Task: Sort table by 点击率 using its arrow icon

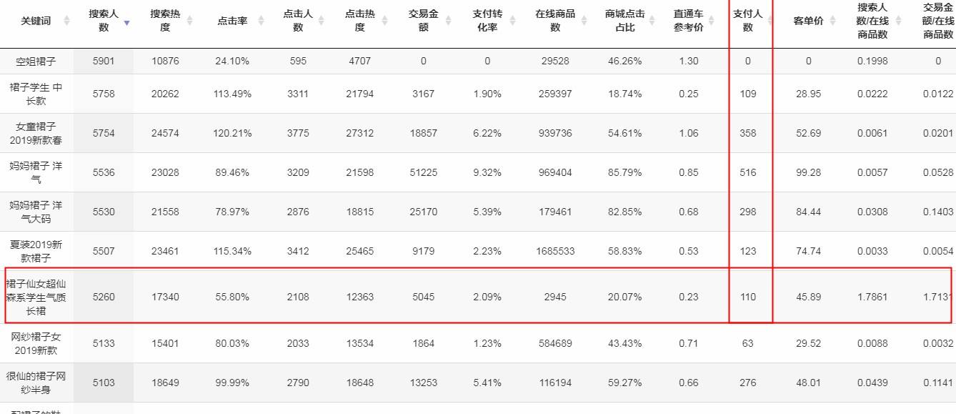Action: (x=262, y=21)
